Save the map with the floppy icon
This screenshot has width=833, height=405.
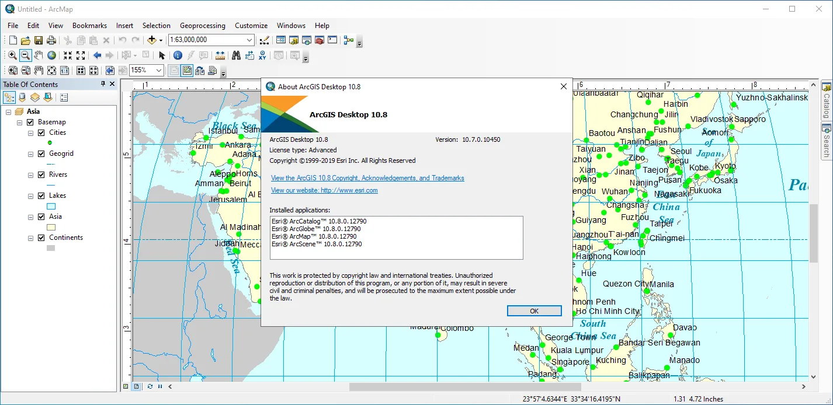click(39, 40)
